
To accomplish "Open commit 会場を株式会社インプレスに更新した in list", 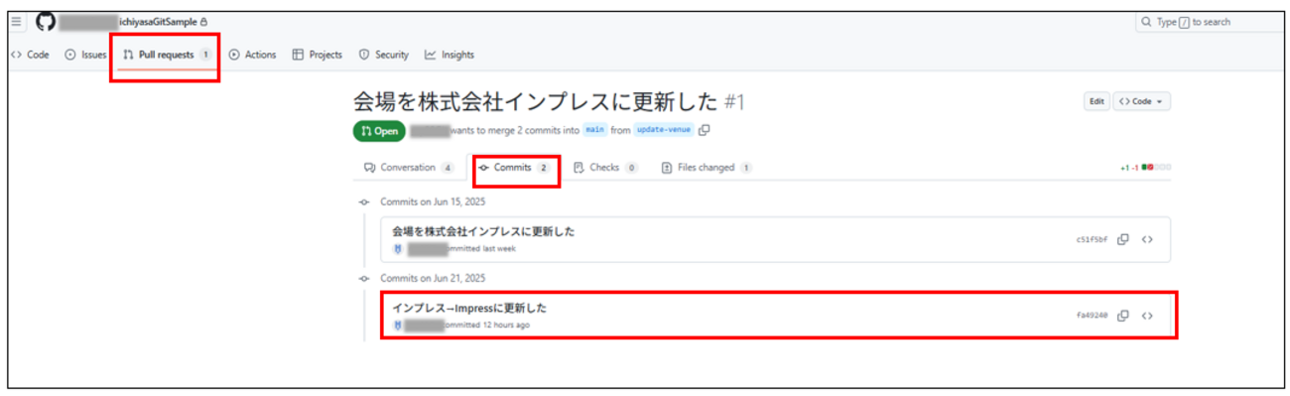I will pos(483,231).
